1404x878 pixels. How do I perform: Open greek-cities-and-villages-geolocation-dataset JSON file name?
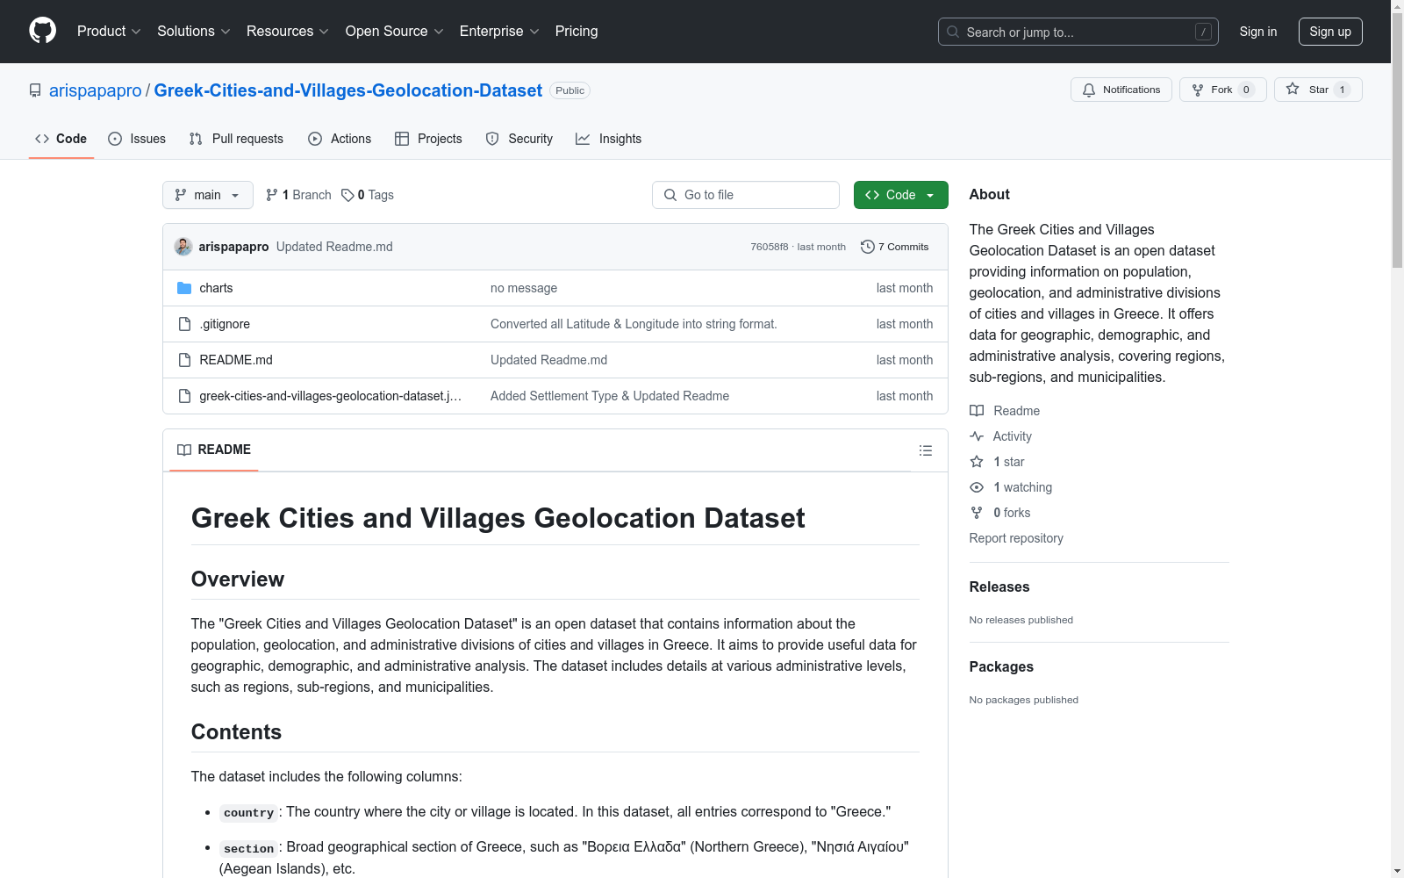pyautogui.click(x=330, y=396)
